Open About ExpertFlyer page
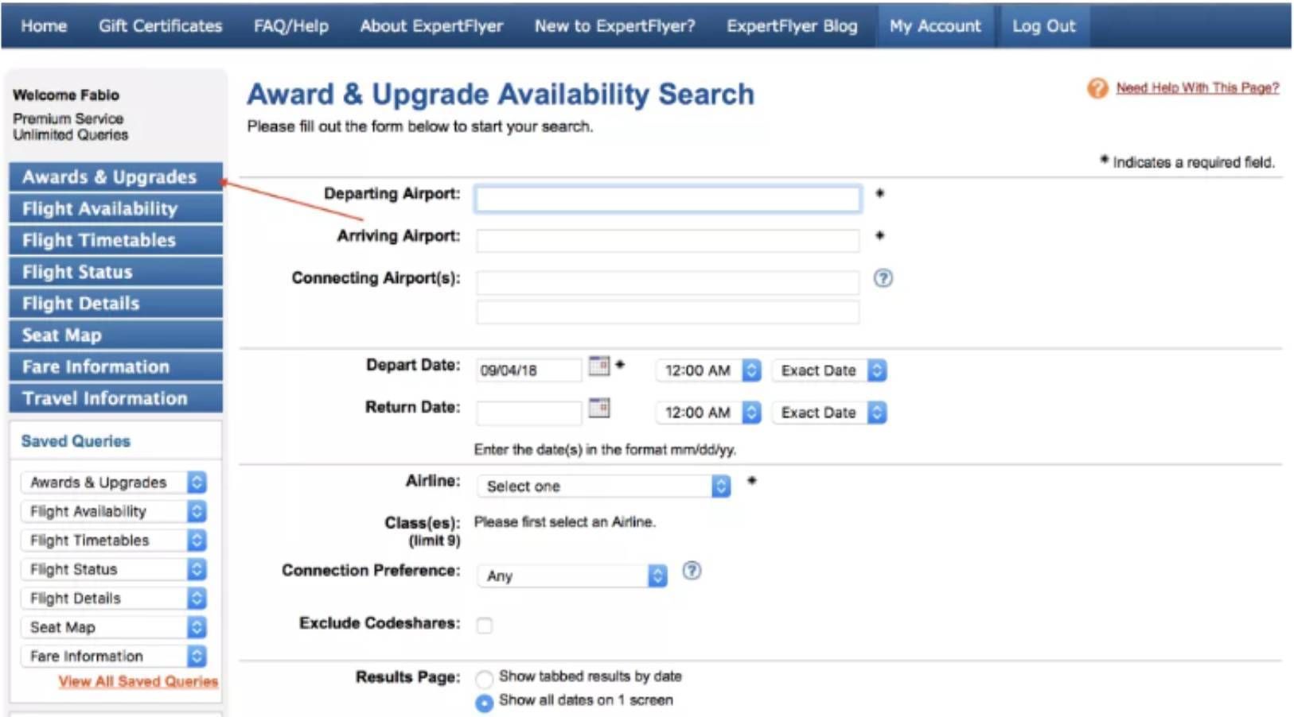Viewport: 1294px width, 717px height. 431,25
